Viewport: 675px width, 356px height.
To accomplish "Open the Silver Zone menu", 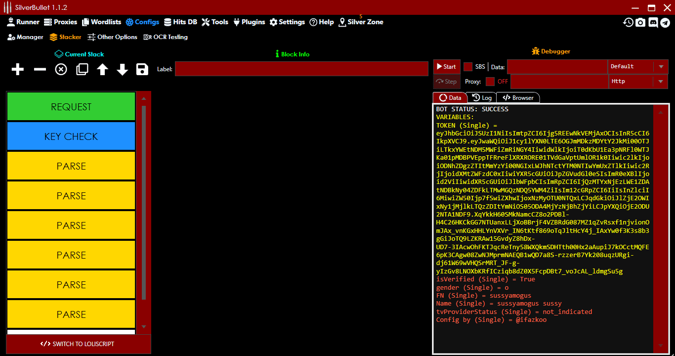I will [361, 22].
